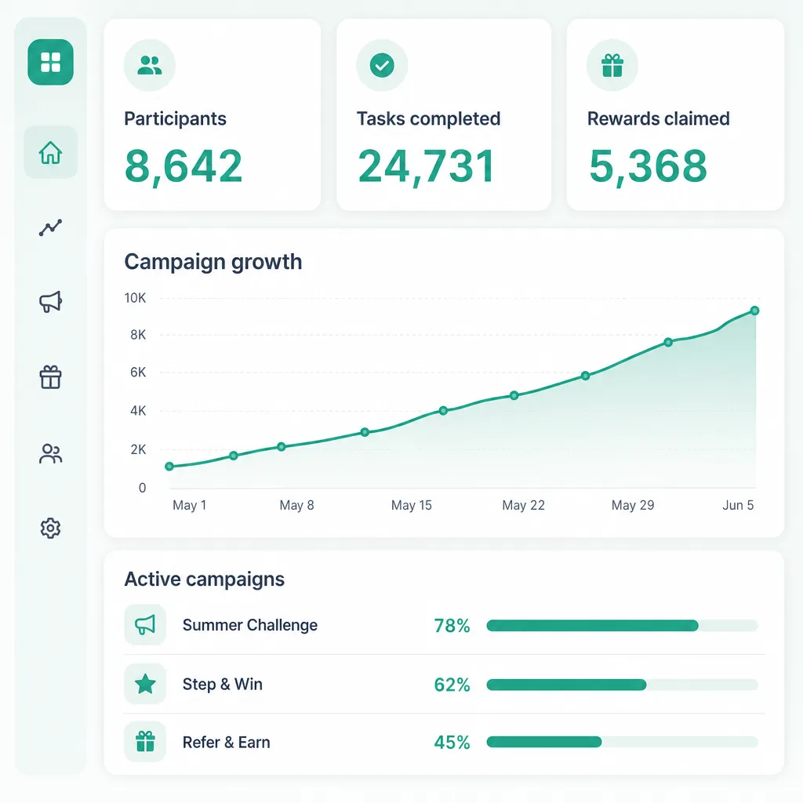Open the Refer & Earn campaign name

pyautogui.click(x=226, y=742)
